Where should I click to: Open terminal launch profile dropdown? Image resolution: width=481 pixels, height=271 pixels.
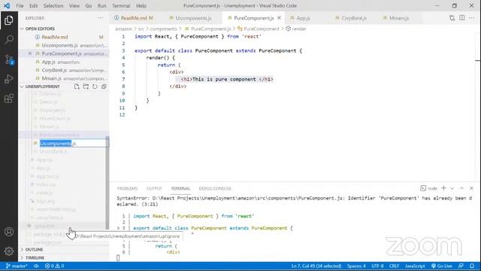pos(452,188)
